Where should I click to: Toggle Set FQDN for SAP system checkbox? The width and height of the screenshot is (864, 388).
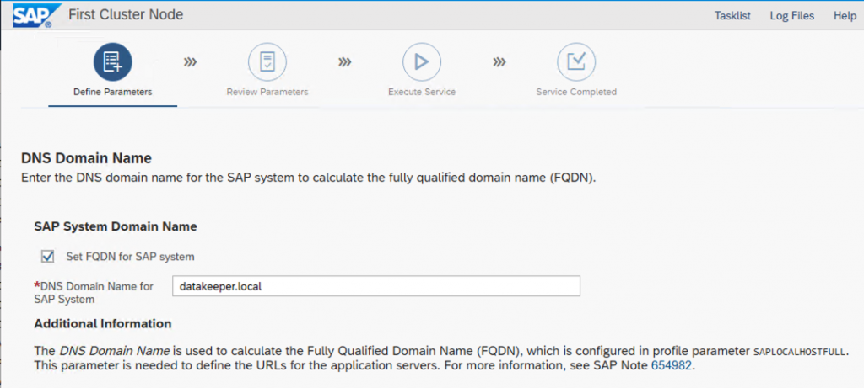coord(48,256)
